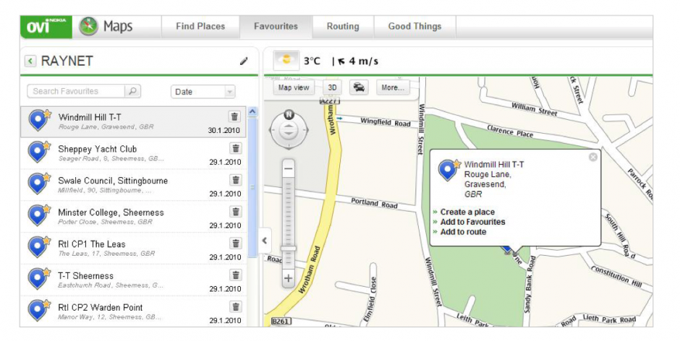Image resolution: width=680 pixels, height=341 pixels.
Task: Click zoom in plus on map slider
Action: click(x=289, y=279)
